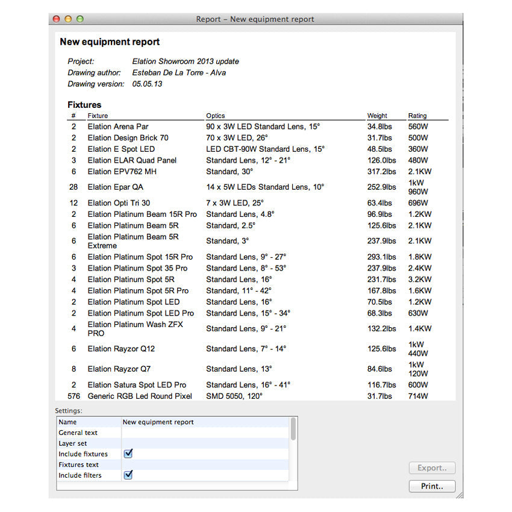Image resolution: width=512 pixels, height=512 pixels.
Task: Click the Optics column header
Action: 215,116
